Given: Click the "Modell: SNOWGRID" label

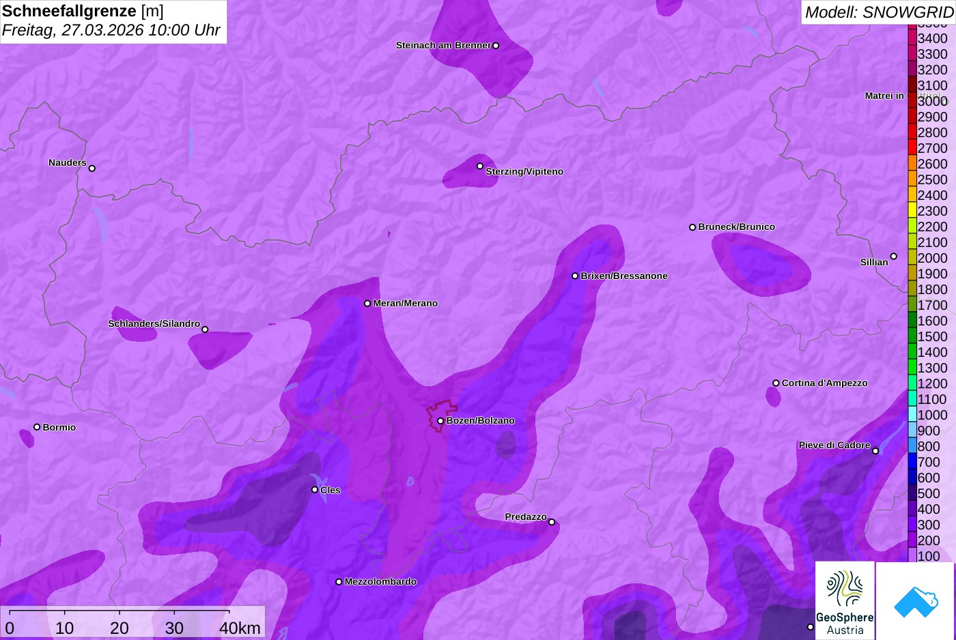Looking at the screenshot, I should 879,12.
